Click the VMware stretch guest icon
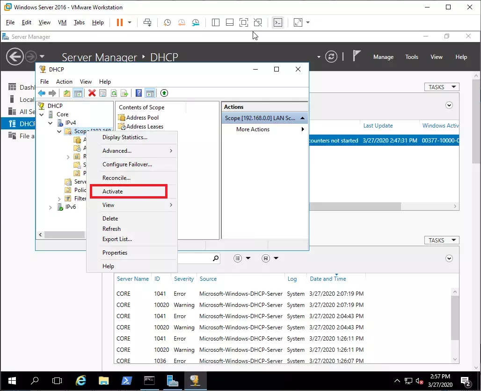 tap(298, 22)
